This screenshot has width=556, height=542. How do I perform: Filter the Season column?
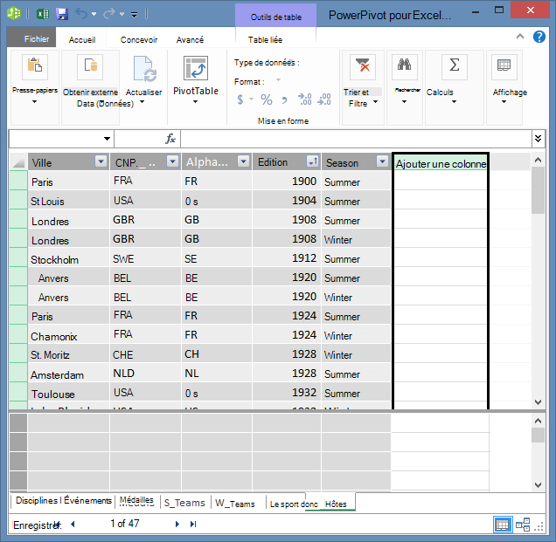click(x=382, y=161)
